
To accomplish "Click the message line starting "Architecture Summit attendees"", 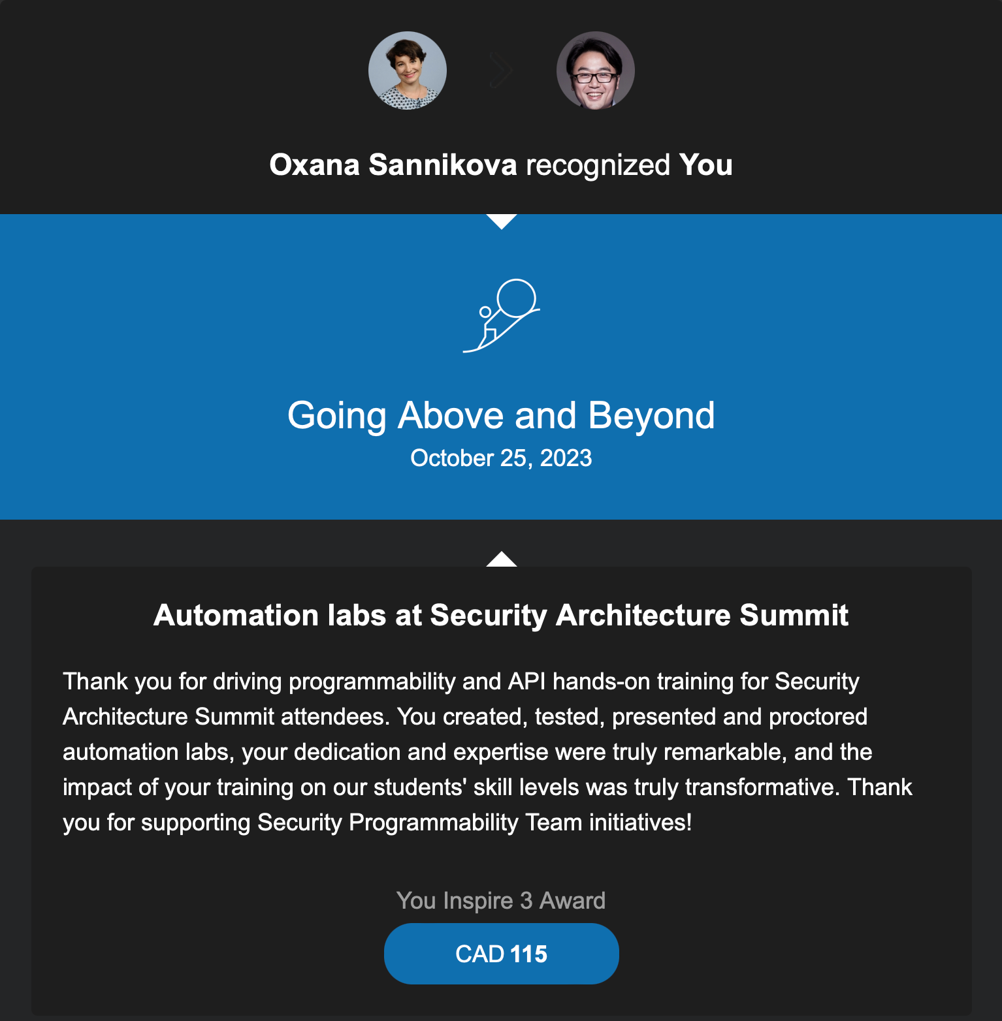I will coord(464,717).
